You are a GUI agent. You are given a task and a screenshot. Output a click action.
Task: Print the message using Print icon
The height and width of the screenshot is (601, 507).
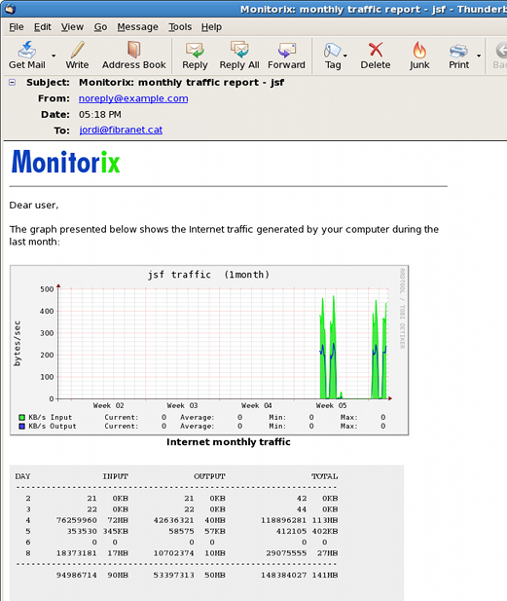pos(458,56)
